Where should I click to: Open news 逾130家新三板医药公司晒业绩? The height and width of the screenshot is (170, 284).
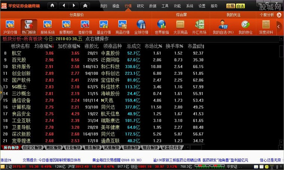click(x=177, y=160)
